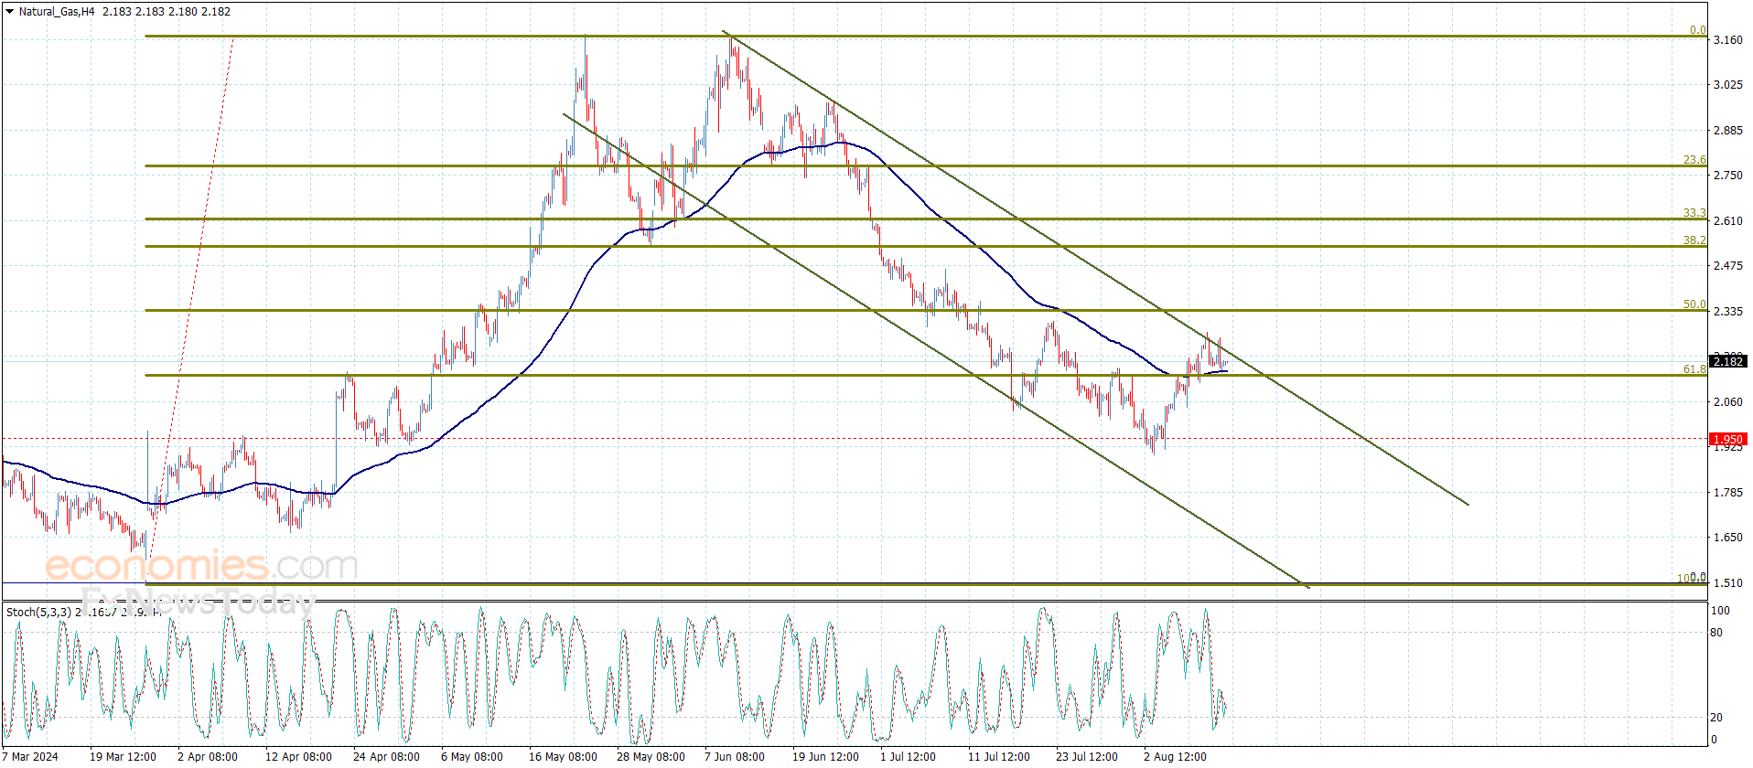Viewport: 1753px width, 768px height.
Task: Click the 7 Jun 08:00 time label
Action: [735, 757]
